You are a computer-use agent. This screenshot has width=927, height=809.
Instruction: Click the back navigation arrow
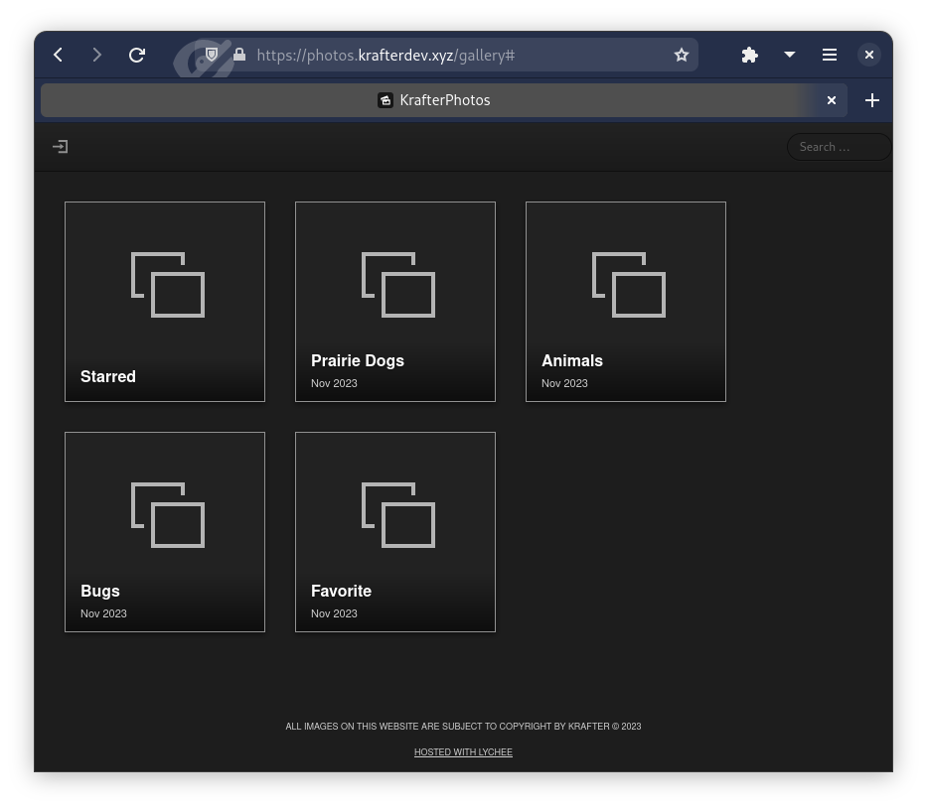pyautogui.click(x=58, y=55)
